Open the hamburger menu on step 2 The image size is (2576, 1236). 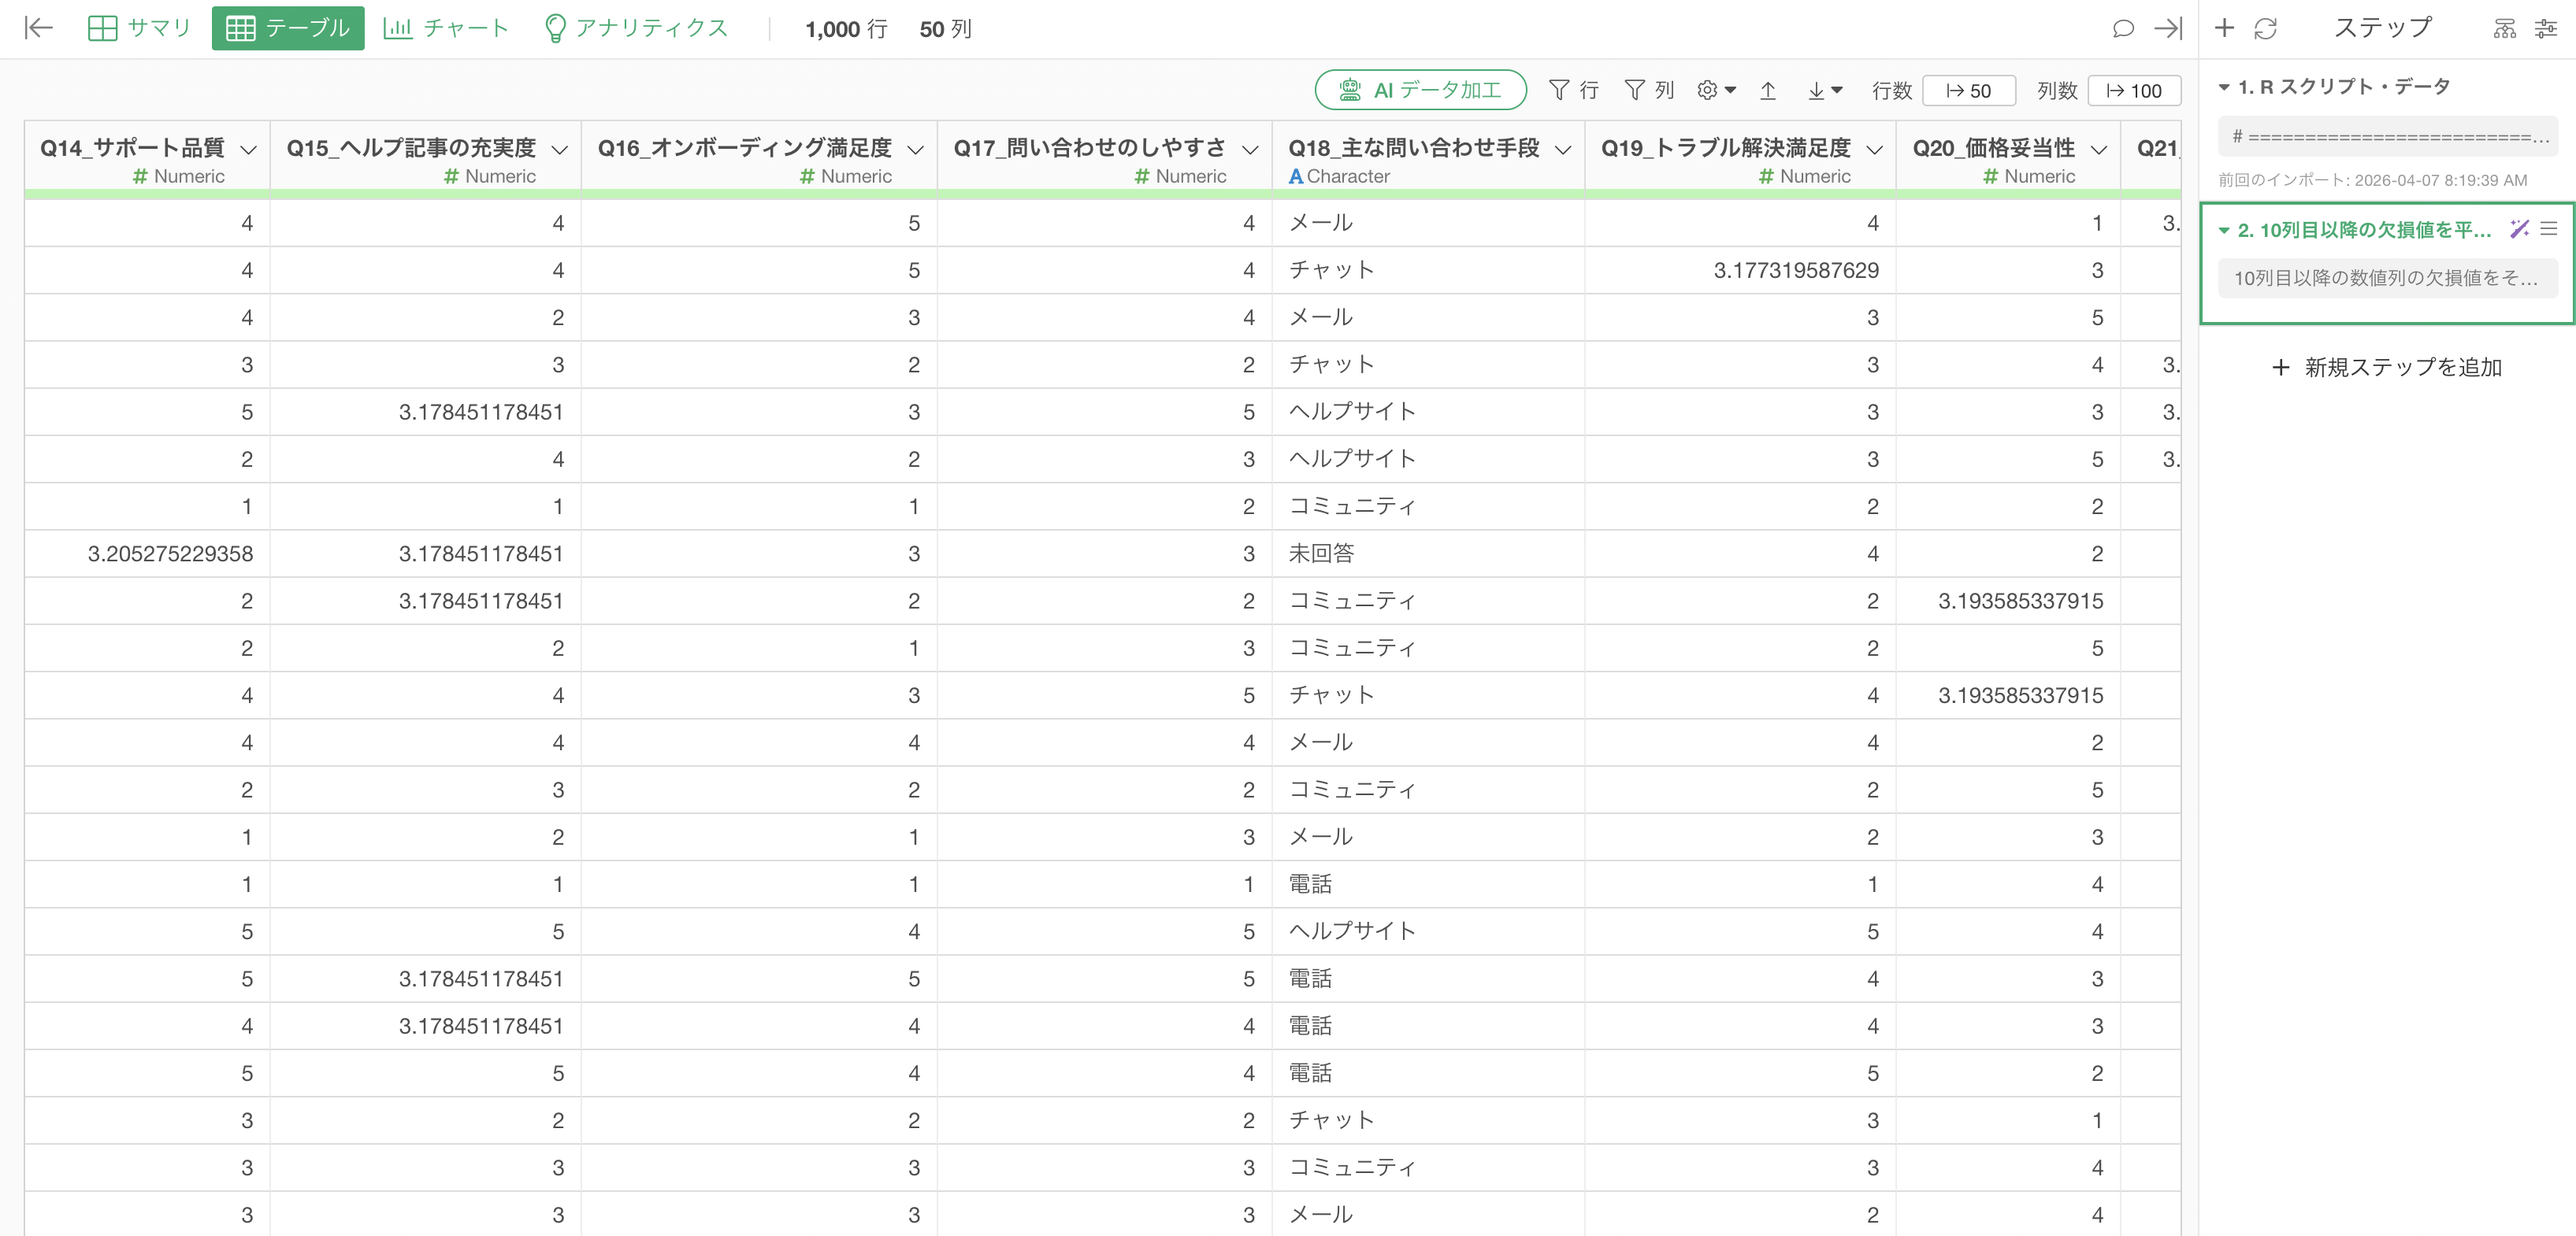click(2549, 229)
